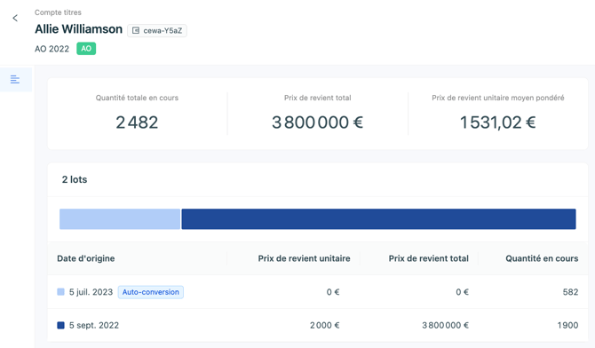Click Quantité en cours column header
Viewport: 595px width, 348px height.
542,258
